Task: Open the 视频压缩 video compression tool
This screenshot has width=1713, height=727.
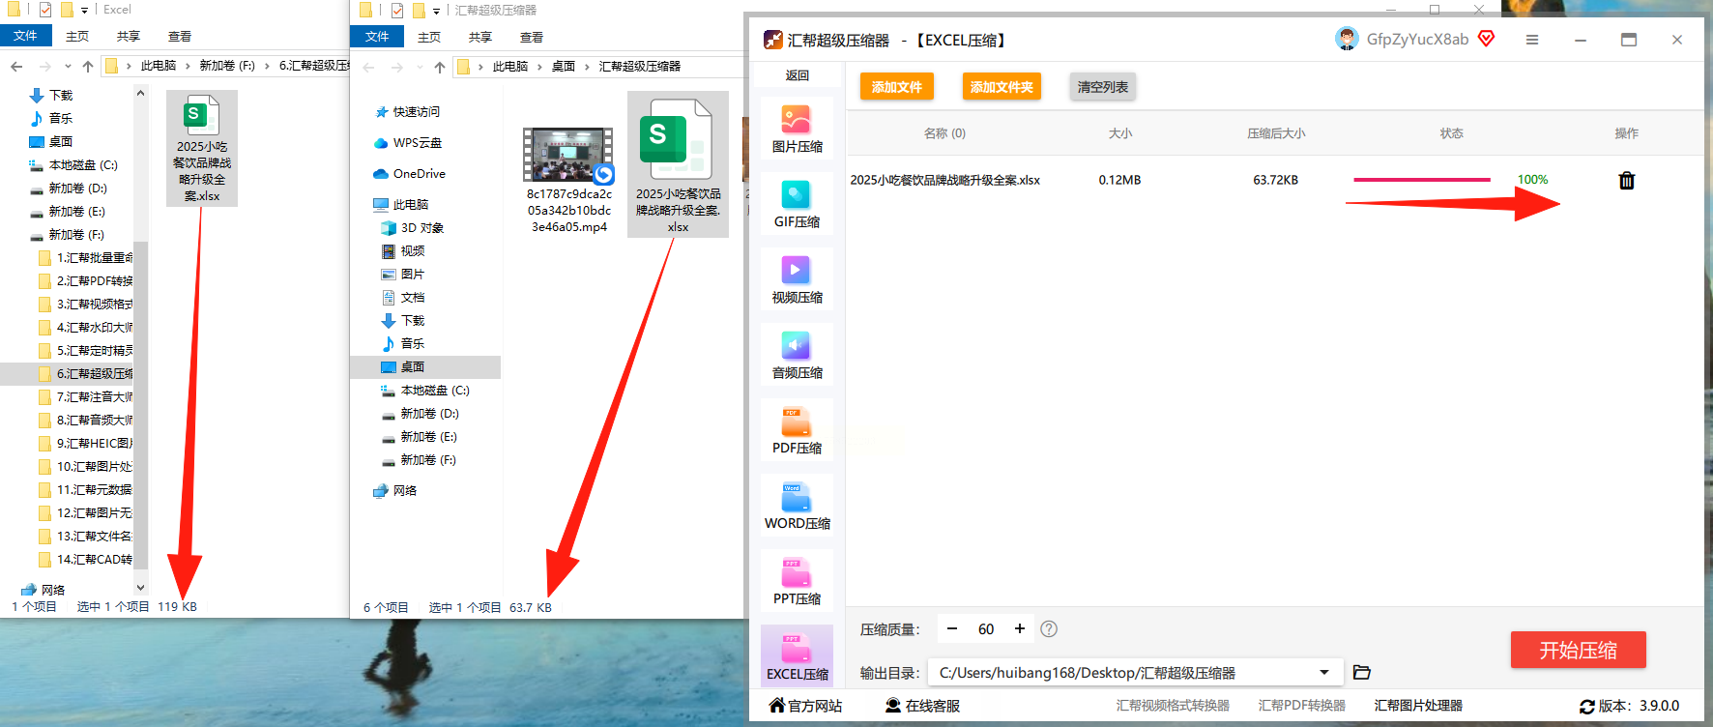Action: pos(797,279)
